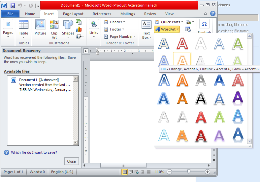260x182 pixels.
Task: Click Close in Document Recovery pane
Action: pos(71,161)
